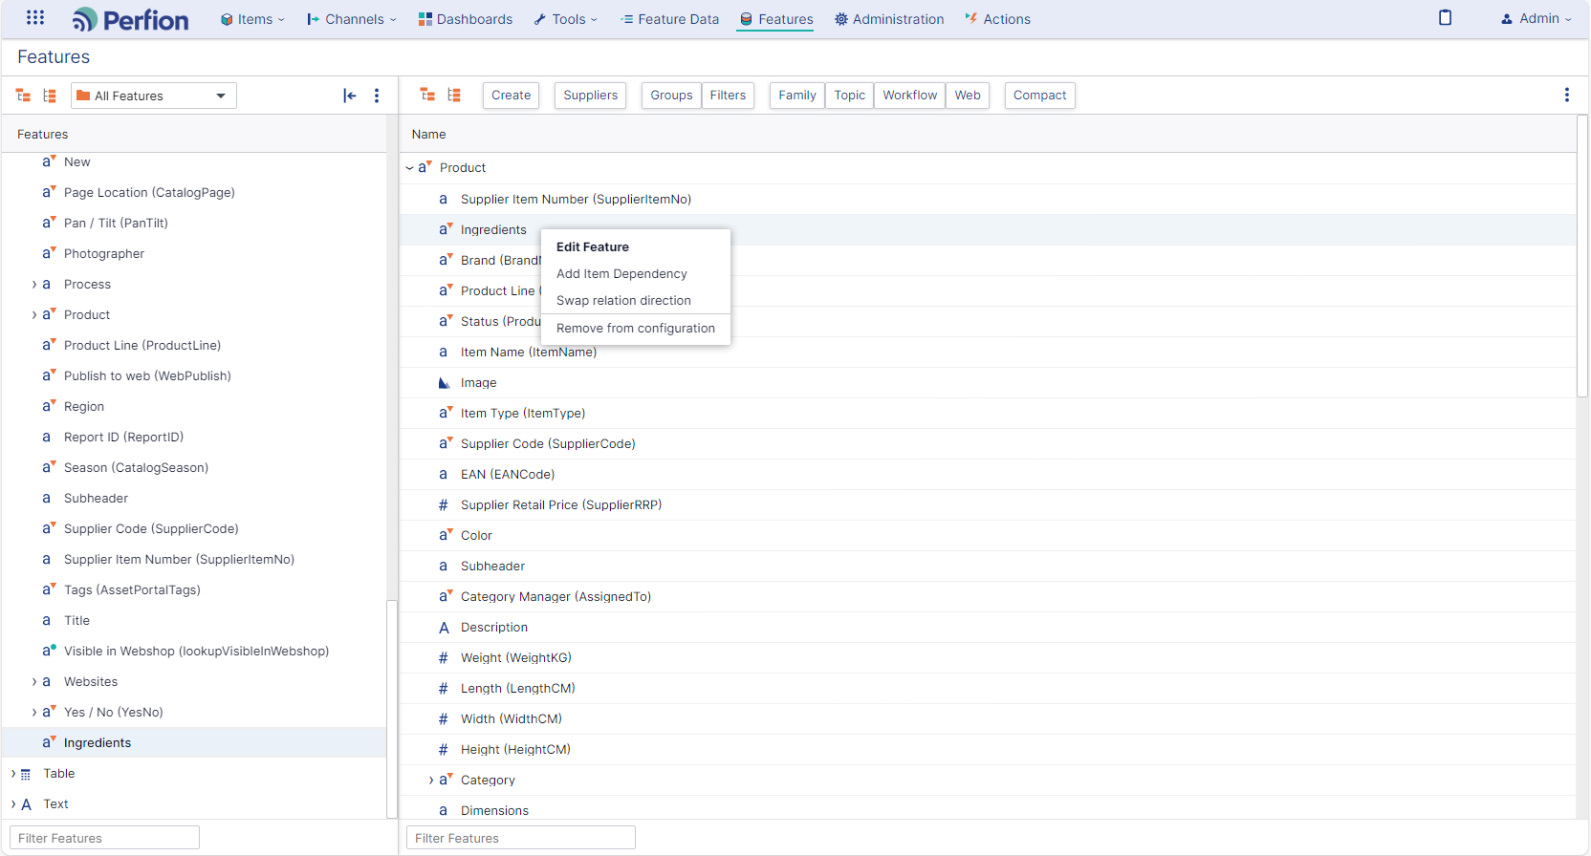Expand the Websites node in left tree

click(34, 682)
